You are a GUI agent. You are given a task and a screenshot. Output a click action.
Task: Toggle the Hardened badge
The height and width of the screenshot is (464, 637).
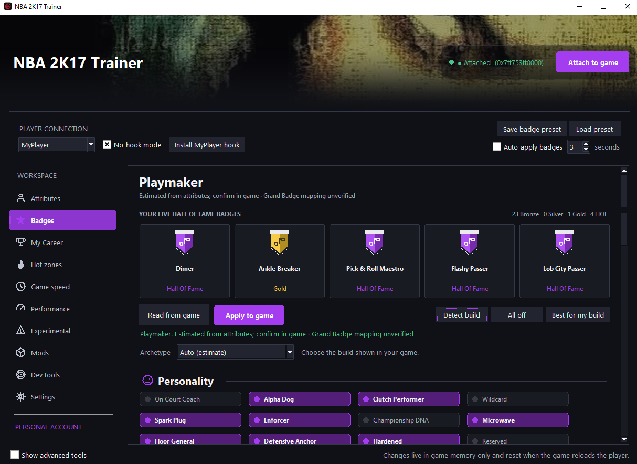click(x=409, y=439)
